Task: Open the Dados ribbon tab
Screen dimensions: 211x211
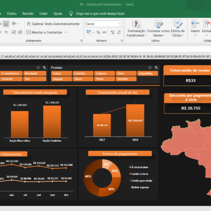Action: tap(12, 14)
